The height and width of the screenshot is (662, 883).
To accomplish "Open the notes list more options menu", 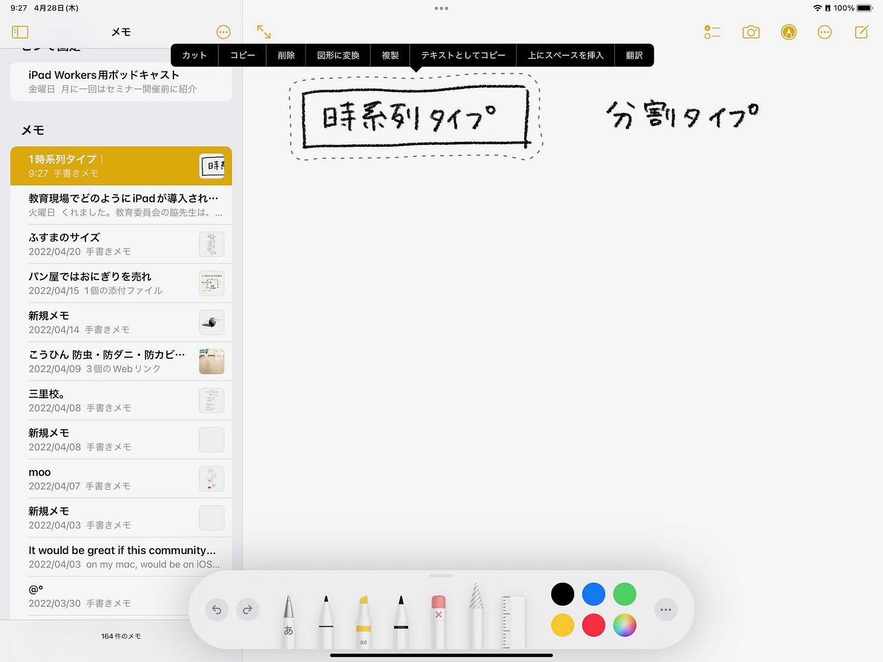I will pyautogui.click(x=223, y=32).
